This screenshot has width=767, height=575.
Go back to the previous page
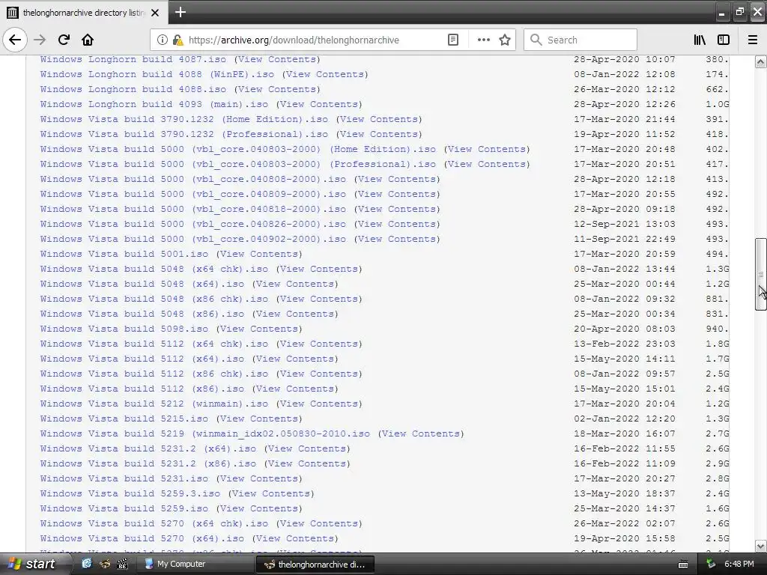tap(15, 40)
